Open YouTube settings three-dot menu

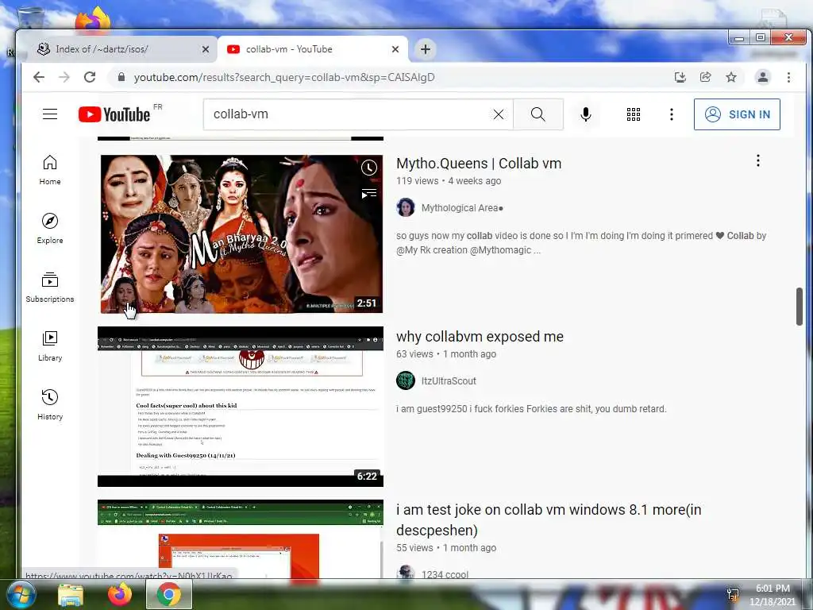tap(672, 114)
